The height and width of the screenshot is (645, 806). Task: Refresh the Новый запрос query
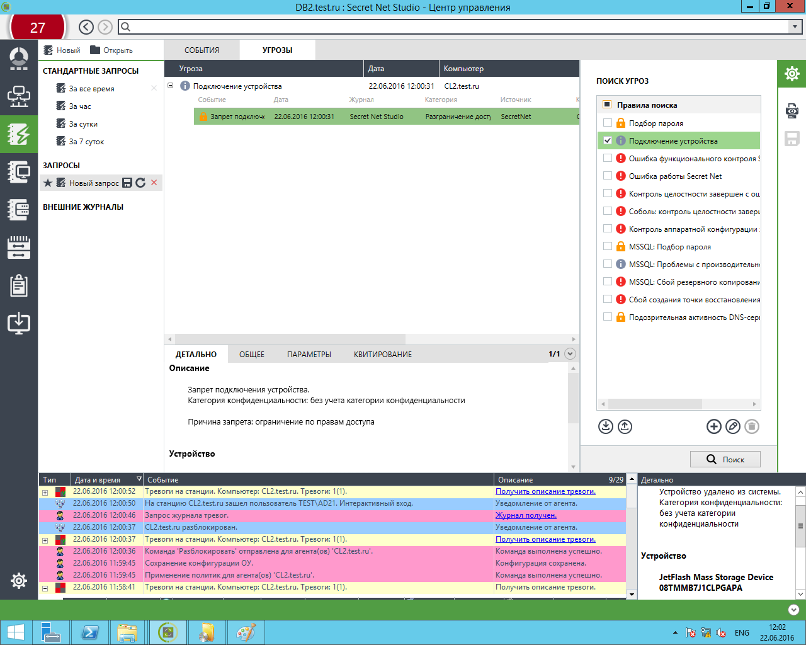140,183
